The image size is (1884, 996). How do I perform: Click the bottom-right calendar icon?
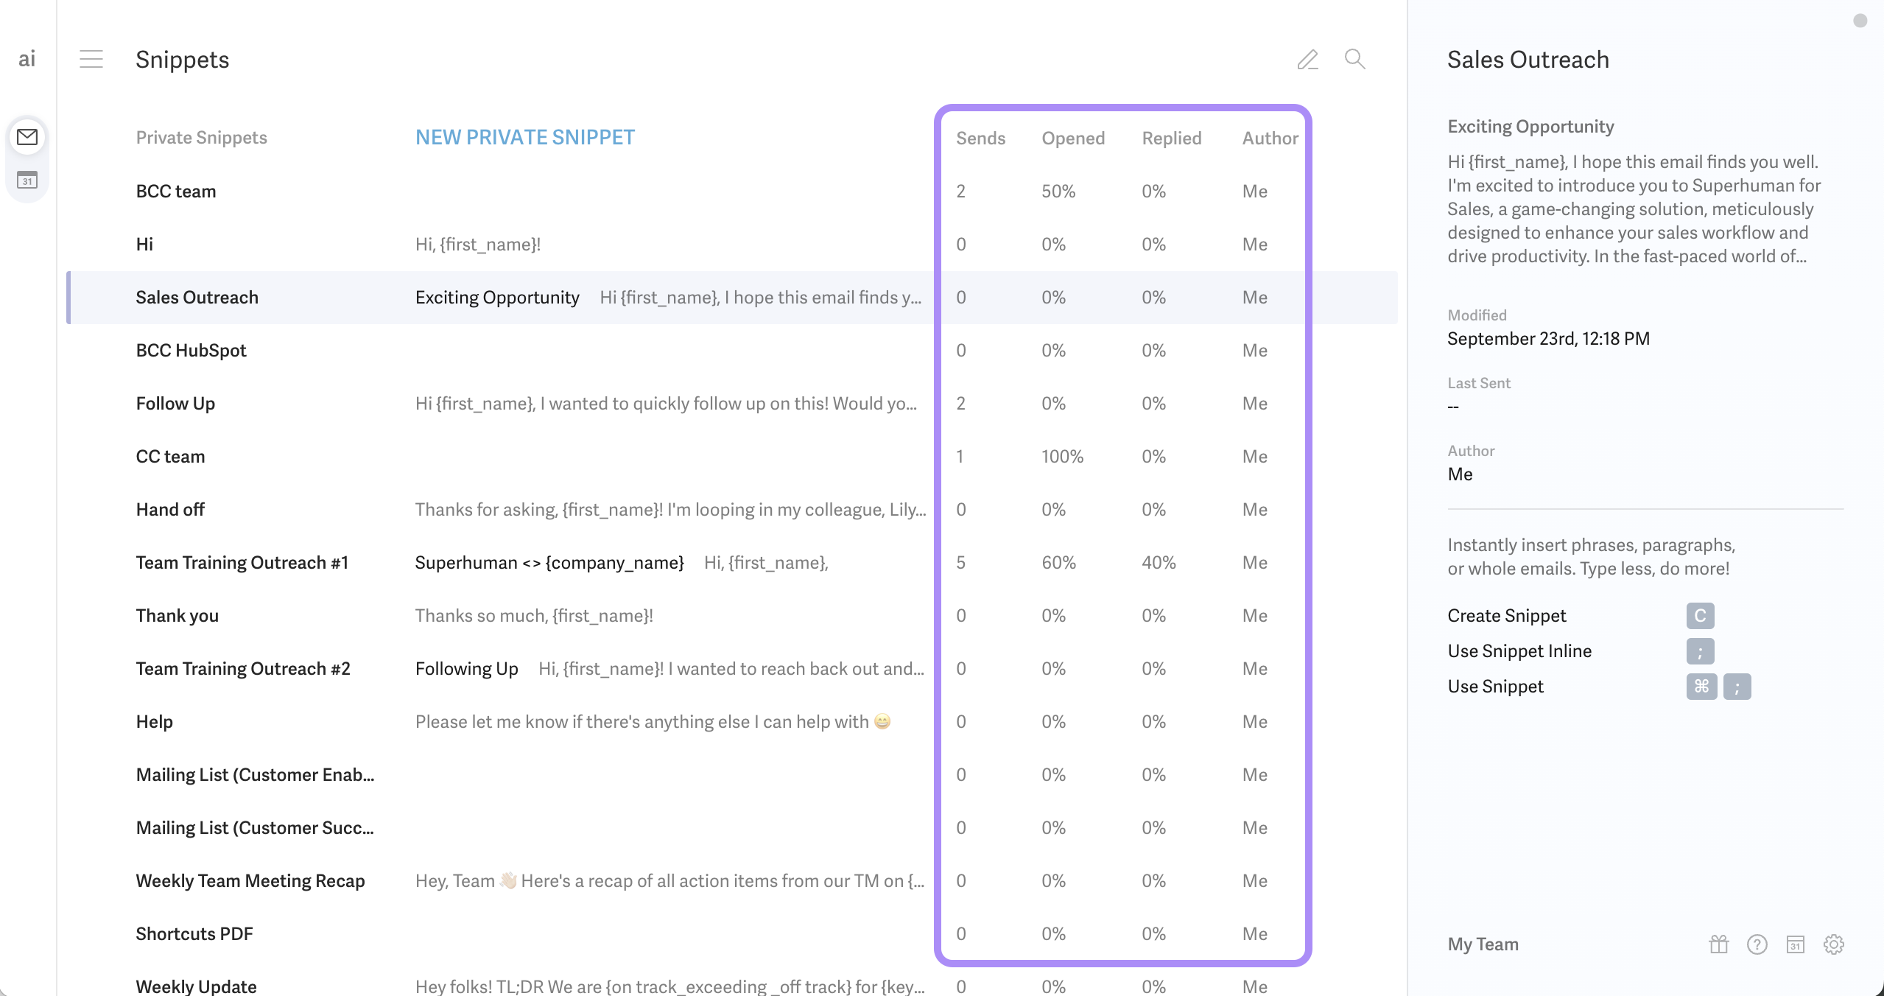tap(1795, 944)
